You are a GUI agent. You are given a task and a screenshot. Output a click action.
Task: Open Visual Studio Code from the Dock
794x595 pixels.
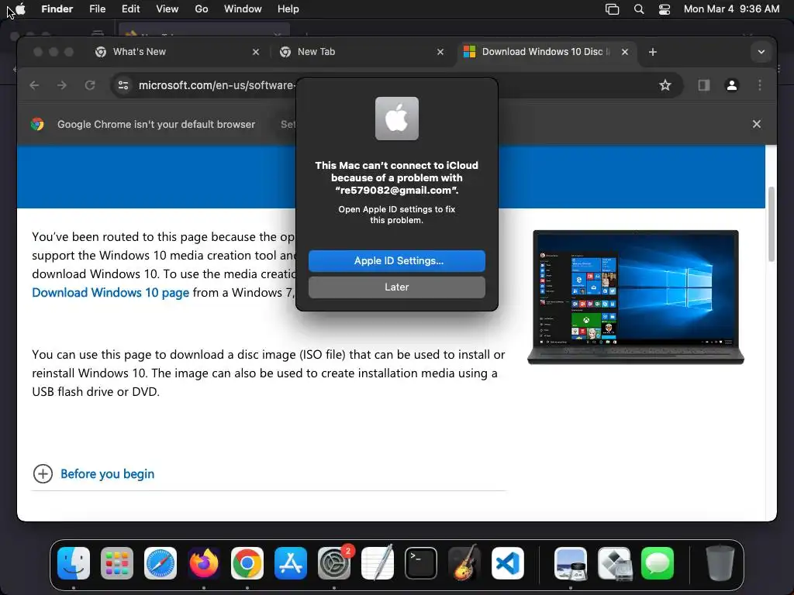[508, 563]
